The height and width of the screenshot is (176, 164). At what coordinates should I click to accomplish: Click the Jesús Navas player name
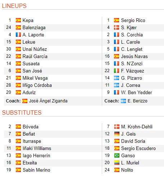(x=134, y=56)
